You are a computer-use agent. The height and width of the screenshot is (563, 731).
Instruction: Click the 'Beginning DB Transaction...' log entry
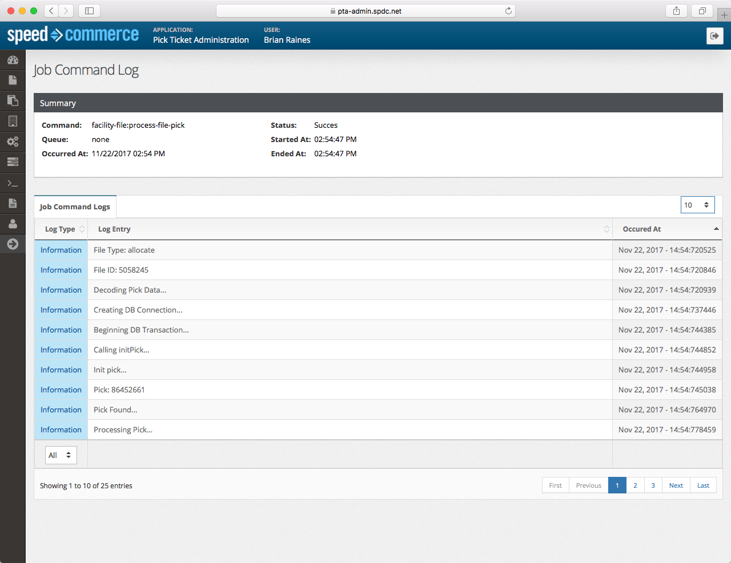coord(141,330)
